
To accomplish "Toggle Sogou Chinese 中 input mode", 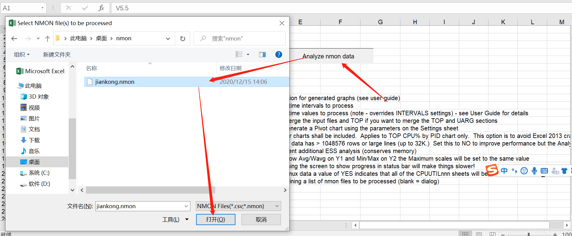I will 504,171.
